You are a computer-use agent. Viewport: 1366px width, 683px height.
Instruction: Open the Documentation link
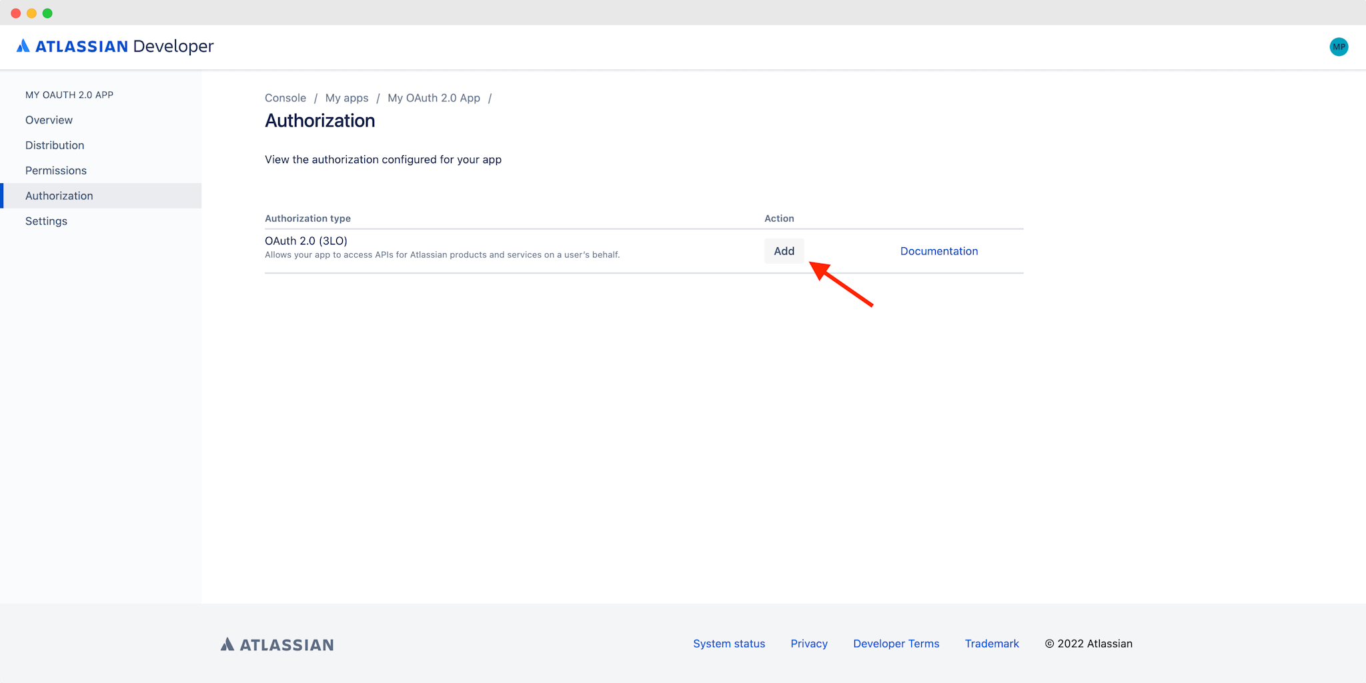(939, 251)
